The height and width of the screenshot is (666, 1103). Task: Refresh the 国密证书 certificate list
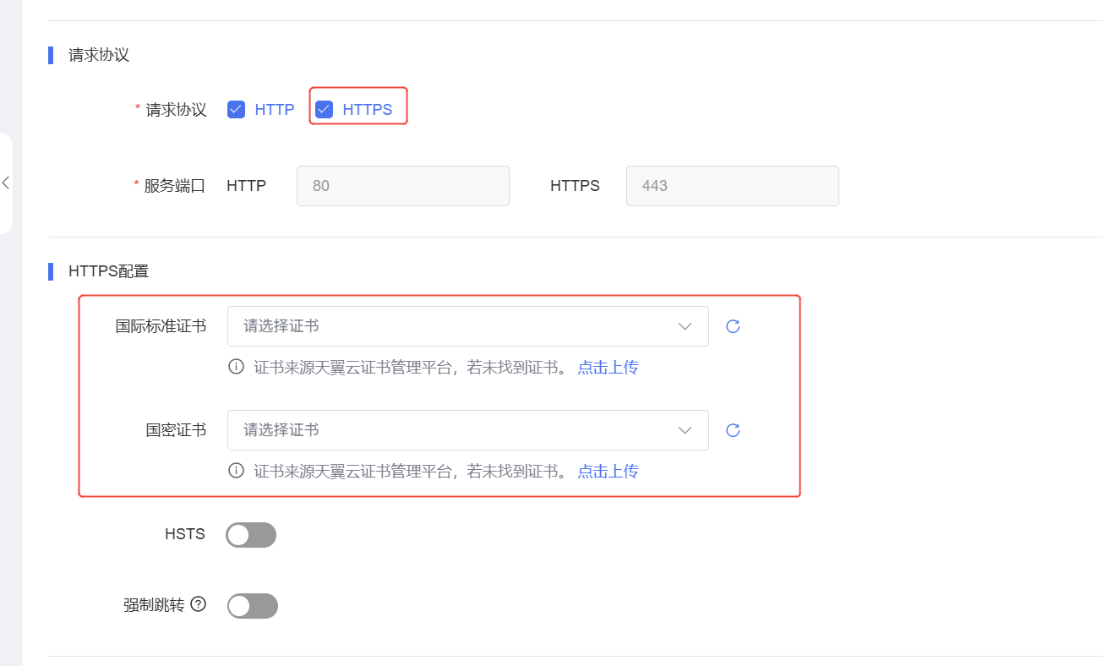733,430
